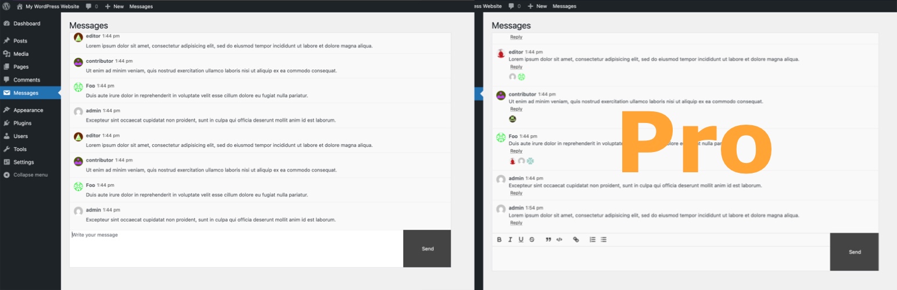Click green small avatar under editor's Reply

pyautogui.click(x=521, y=77)
